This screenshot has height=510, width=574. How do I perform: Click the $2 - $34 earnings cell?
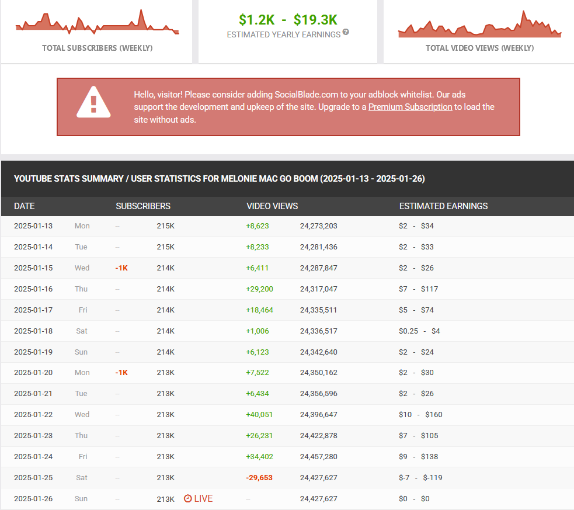tap(416, 226)
